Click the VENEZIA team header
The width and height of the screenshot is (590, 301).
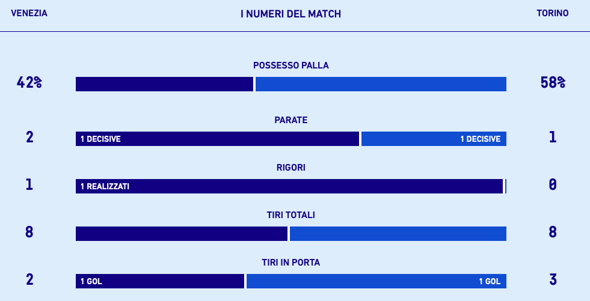pos(29,13)
